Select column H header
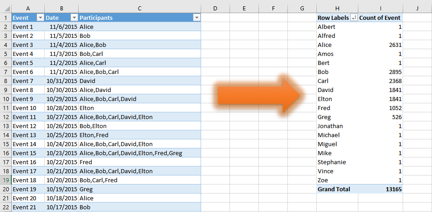The width and height of the screenshot is (432, 212). click(x=337, y=9)
